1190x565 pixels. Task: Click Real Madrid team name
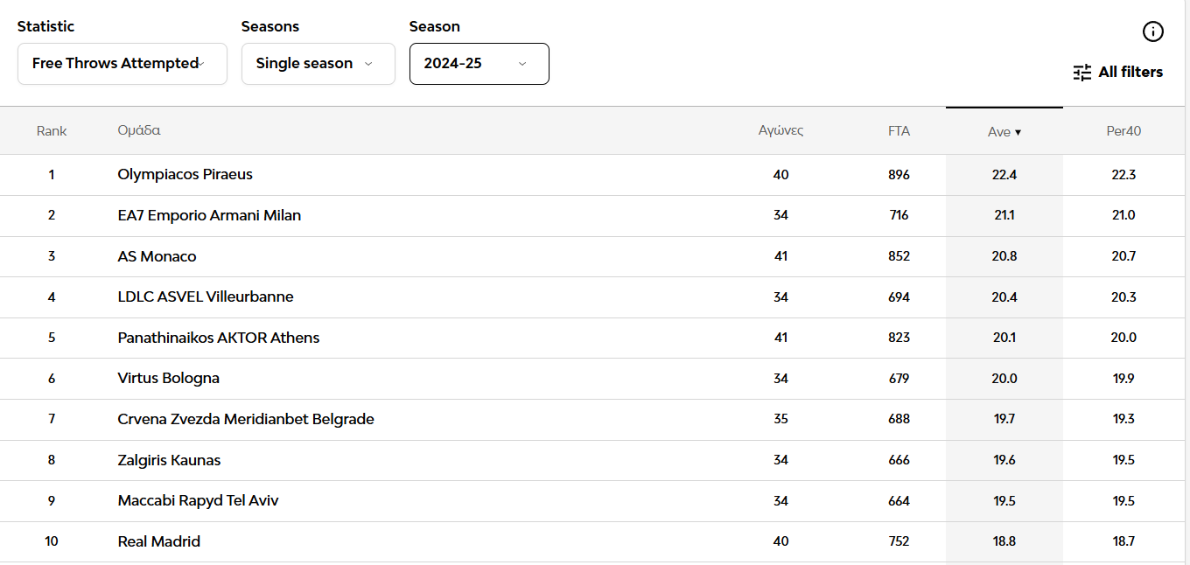[159, 541]
